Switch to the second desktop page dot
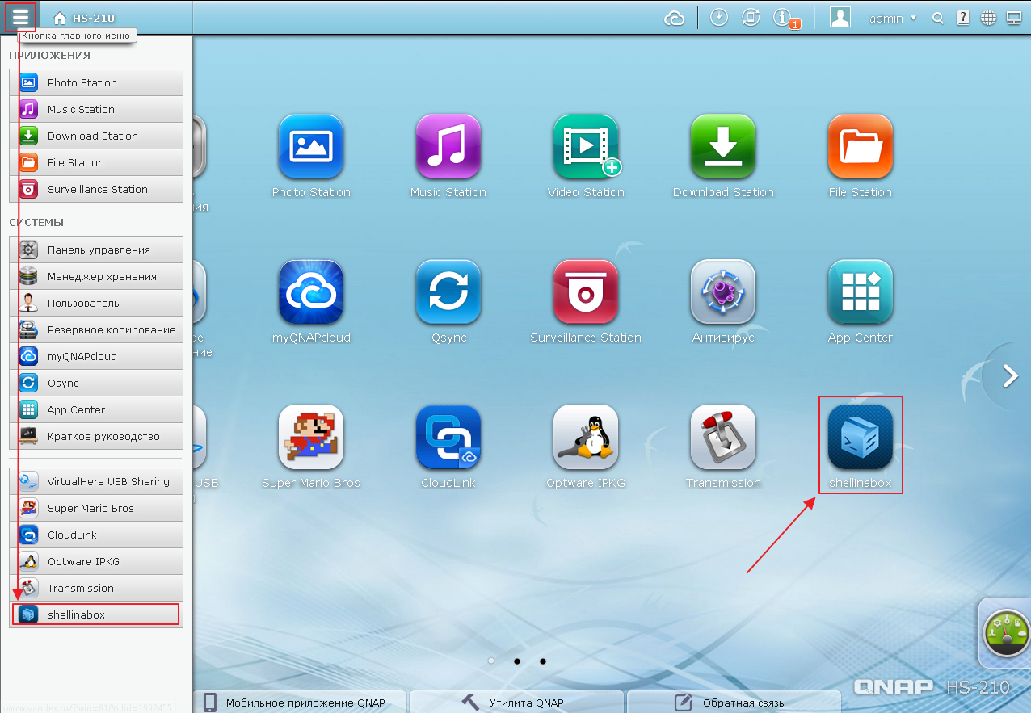Image resolution: width=1031 pixels, height=713 pixels. click(x=516, y=661)
